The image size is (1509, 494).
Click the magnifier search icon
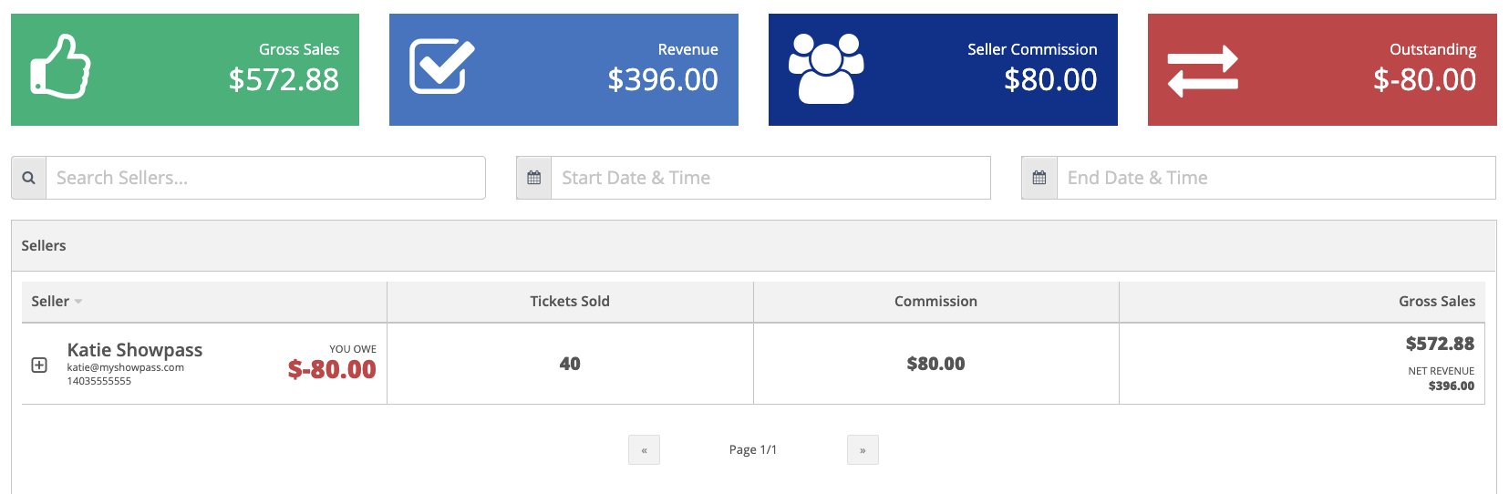point(29,178)
